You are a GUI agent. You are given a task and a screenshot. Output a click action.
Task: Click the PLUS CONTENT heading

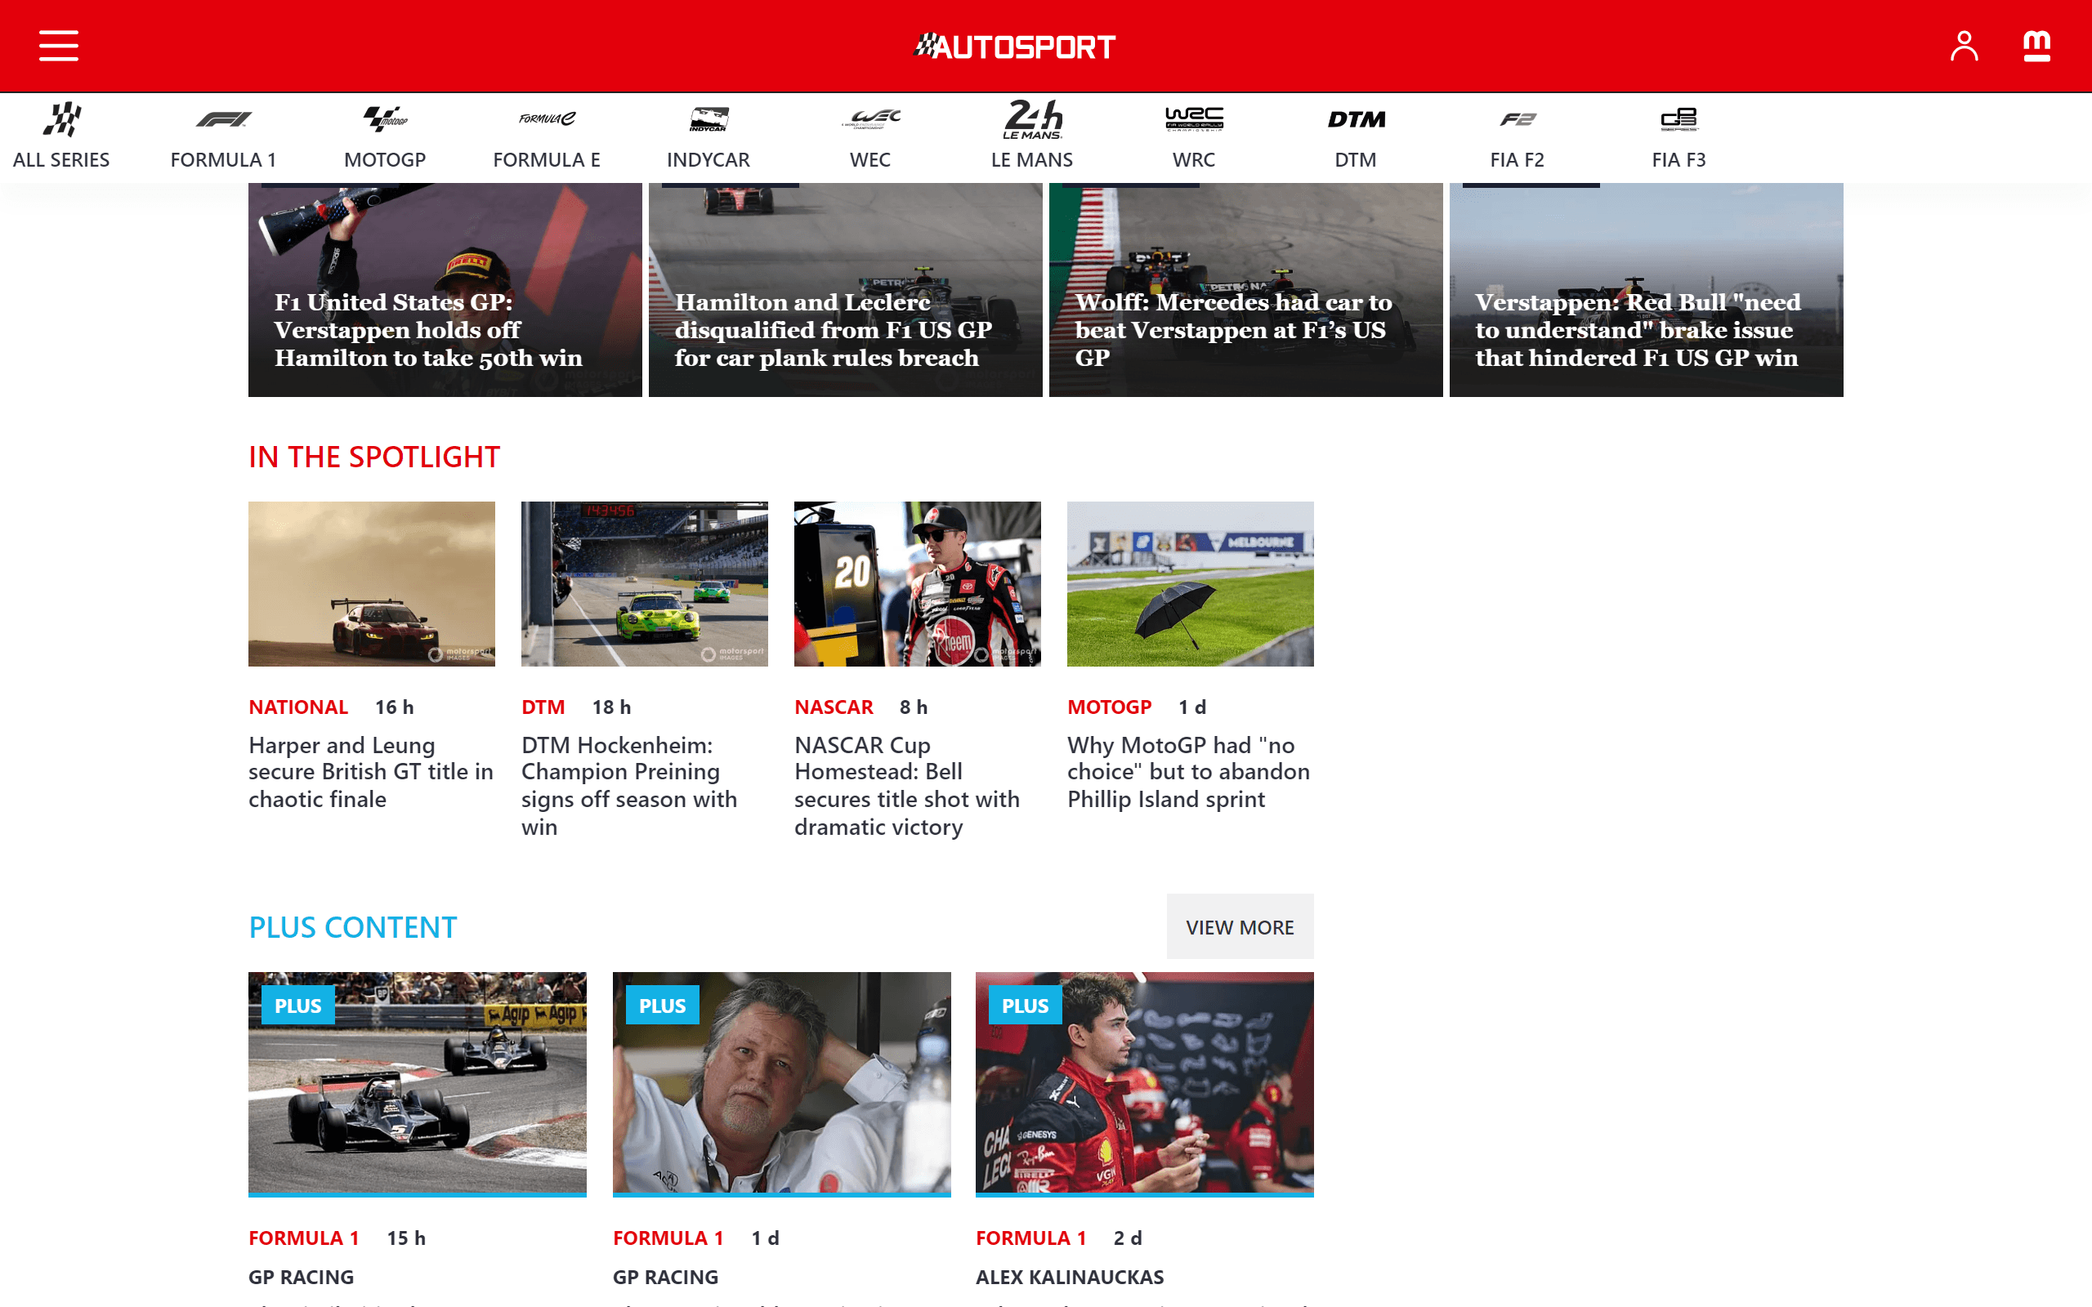point(353,926)
